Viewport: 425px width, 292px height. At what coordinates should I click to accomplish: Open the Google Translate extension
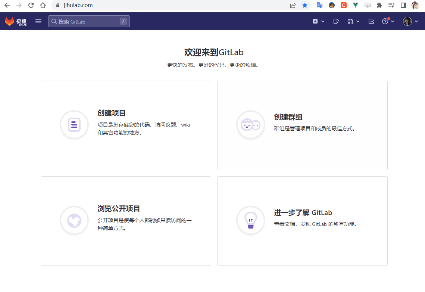pyautogui.click(x=319, y=5)
